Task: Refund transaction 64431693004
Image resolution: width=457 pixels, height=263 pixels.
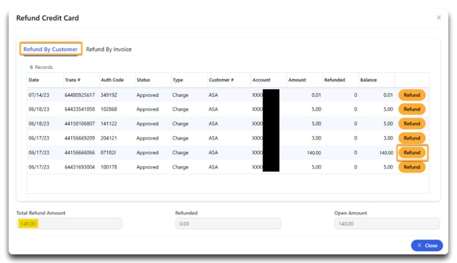Action: (412, 167)
